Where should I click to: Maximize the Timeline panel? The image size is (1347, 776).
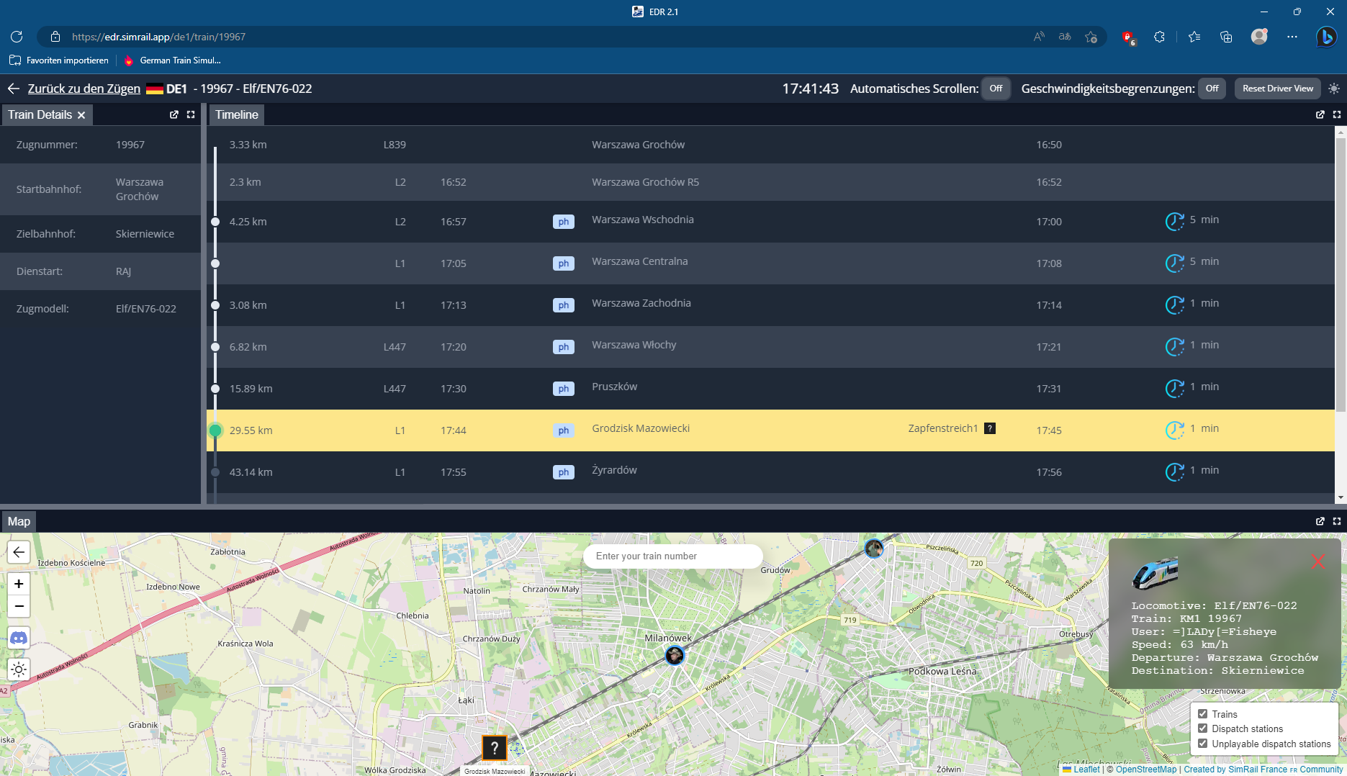[1337, 114]
